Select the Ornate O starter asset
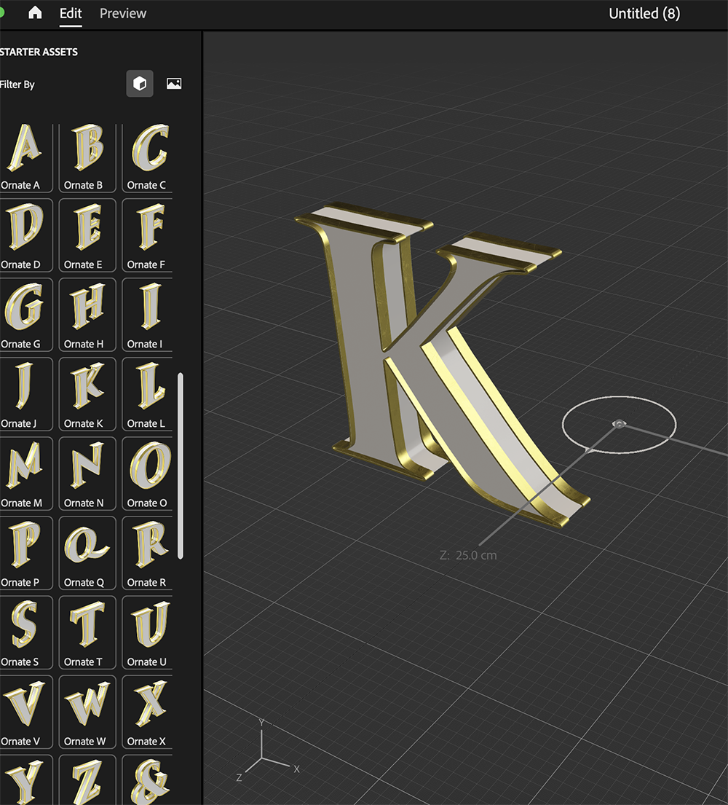 pyautogui.click(x=146, y=469)
